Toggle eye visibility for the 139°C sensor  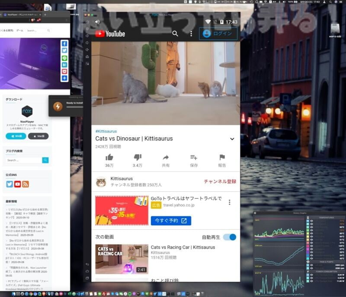coord(311,246)
